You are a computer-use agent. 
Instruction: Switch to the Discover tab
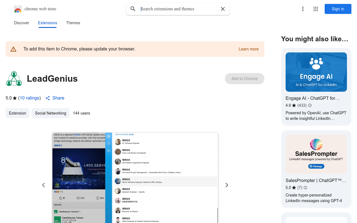[21, 23]
